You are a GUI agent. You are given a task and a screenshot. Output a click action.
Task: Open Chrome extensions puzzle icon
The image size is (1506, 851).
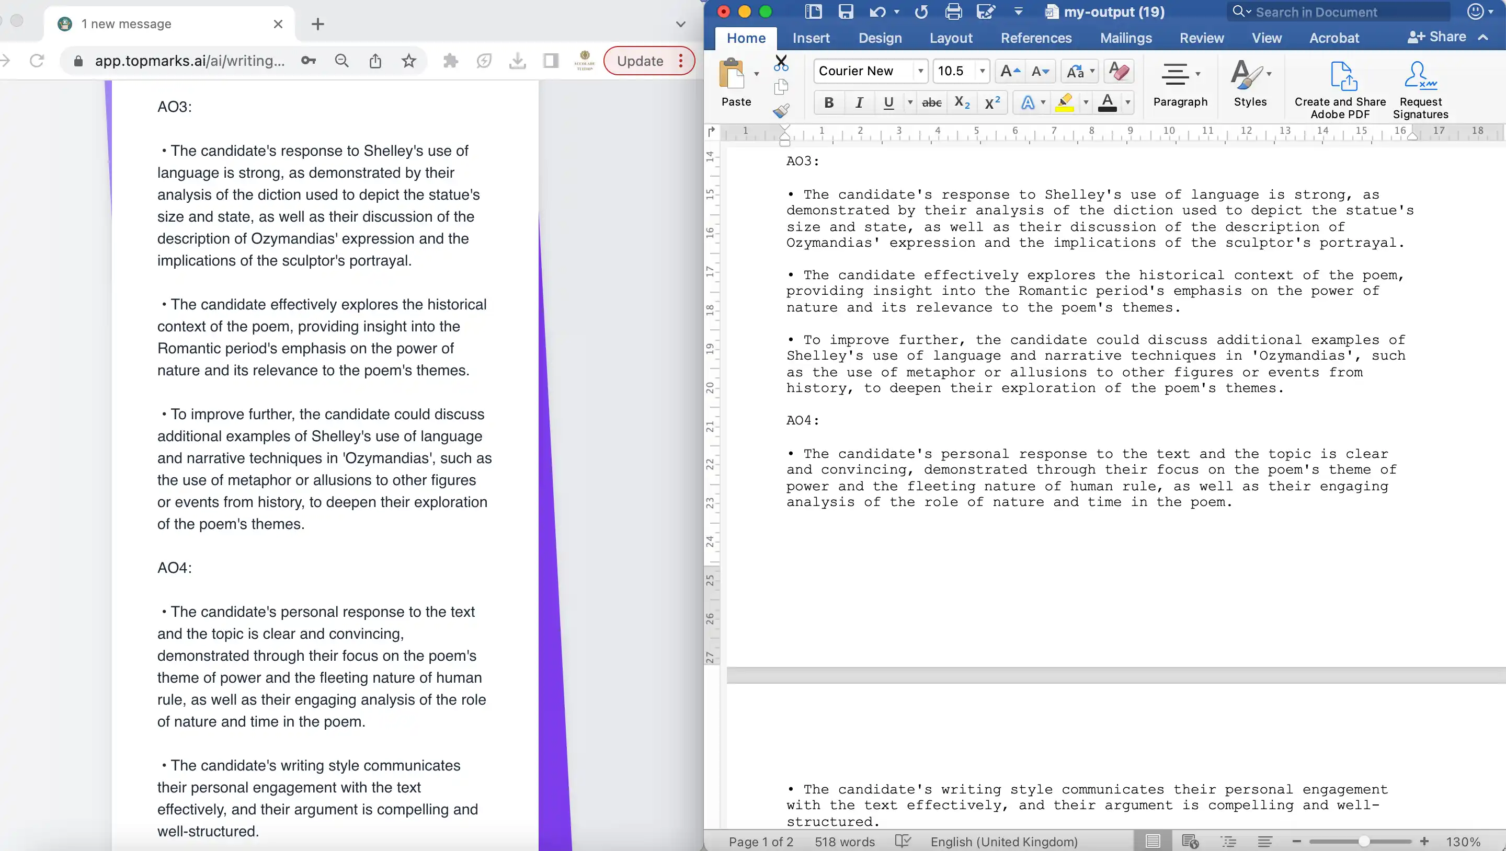(x=450, y=61)
